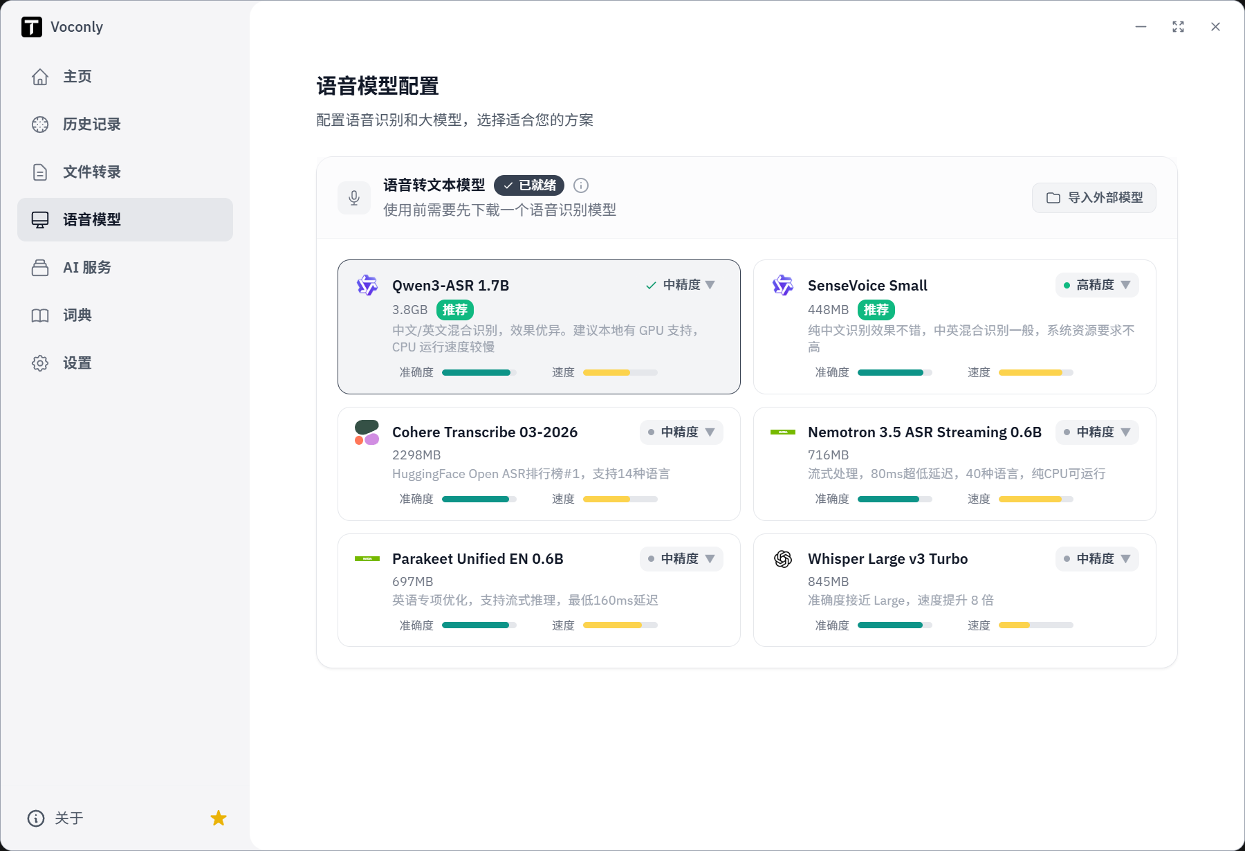The width and height of the screenshot is (1245, 851).
Task: Go to 主页 in the sidebar
Action: tap(125, 77)
